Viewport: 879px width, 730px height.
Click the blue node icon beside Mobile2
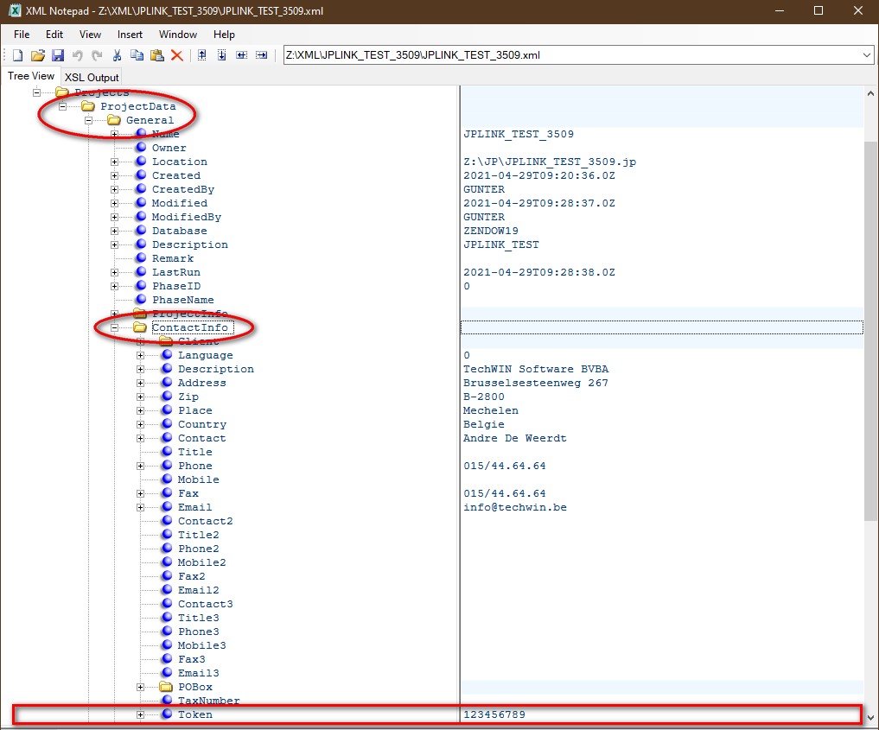167,562
